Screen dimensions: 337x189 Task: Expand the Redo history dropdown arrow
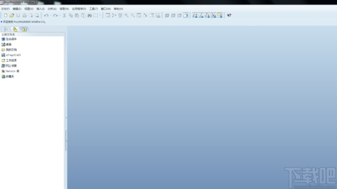click(x=60, y=15)
